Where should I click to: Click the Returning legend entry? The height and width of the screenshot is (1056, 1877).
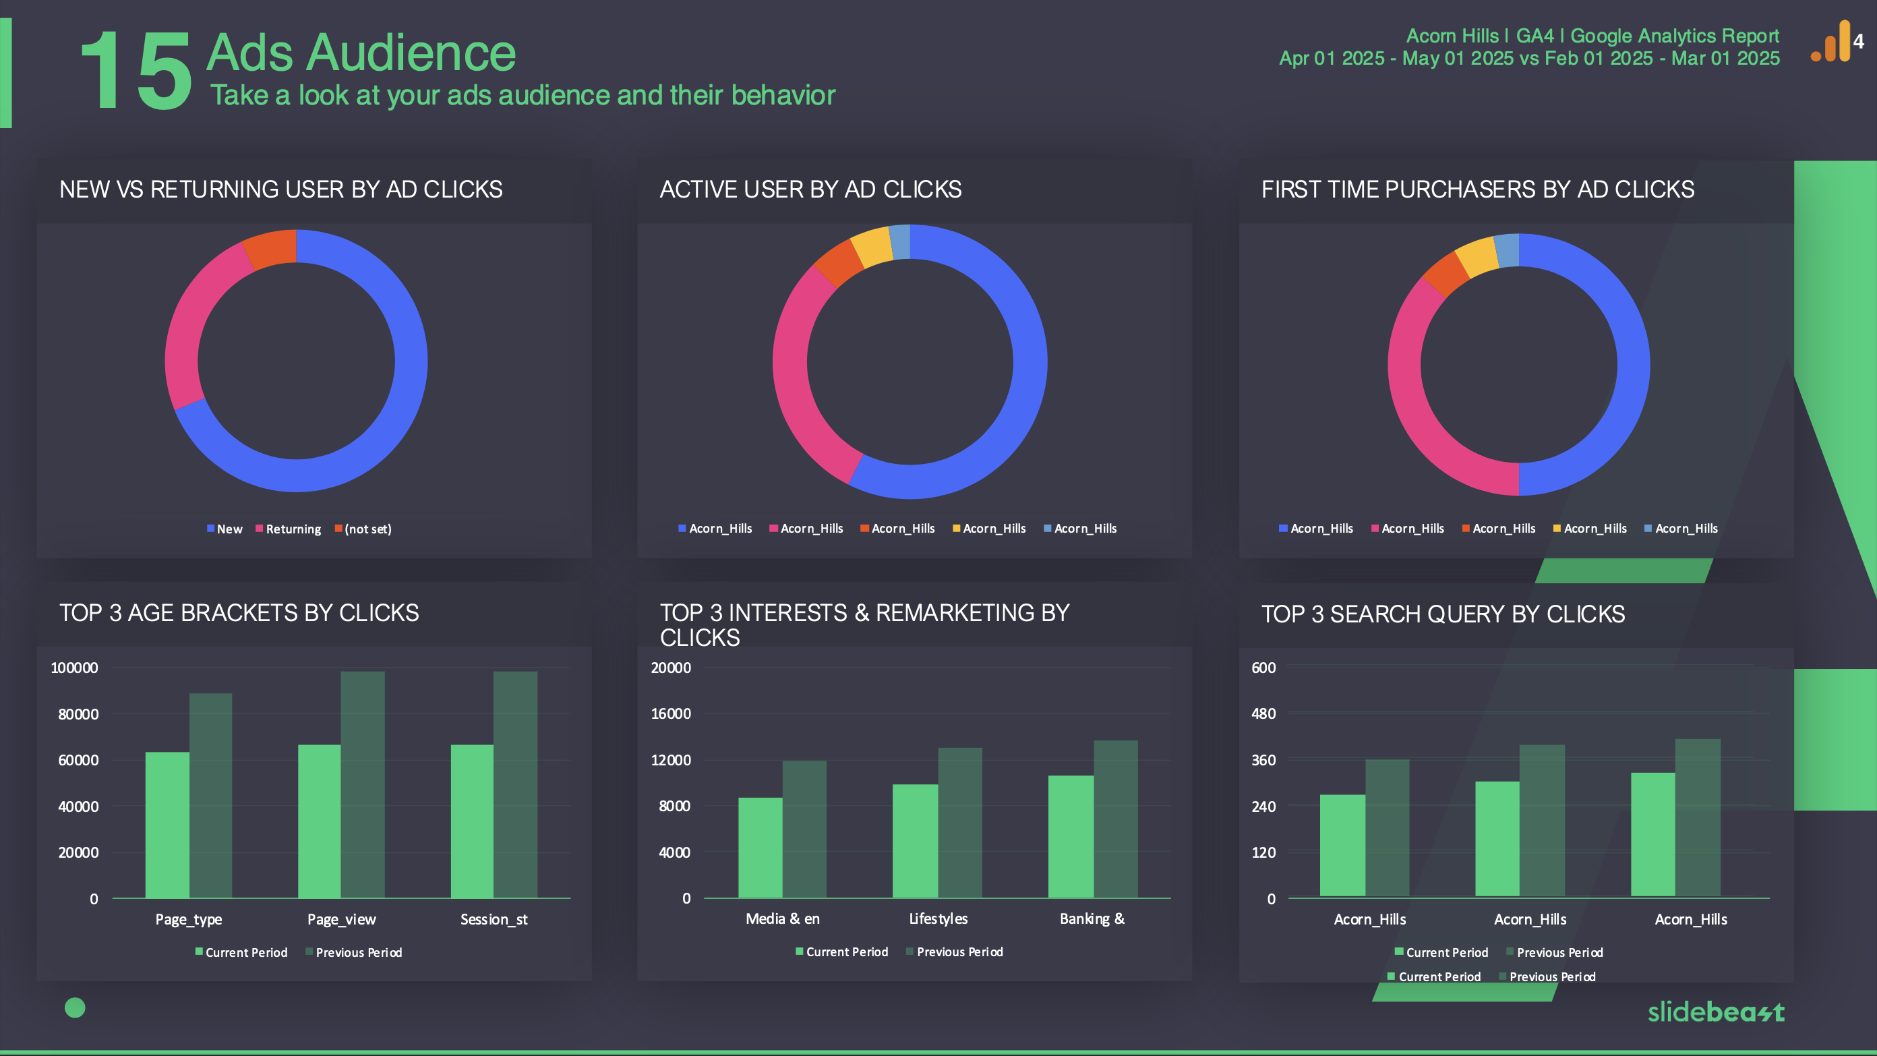pyautogui.click(x=289, y=529)
